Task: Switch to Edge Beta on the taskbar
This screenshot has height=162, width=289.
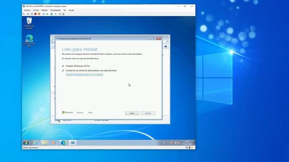Action: [x=63, y=143]
